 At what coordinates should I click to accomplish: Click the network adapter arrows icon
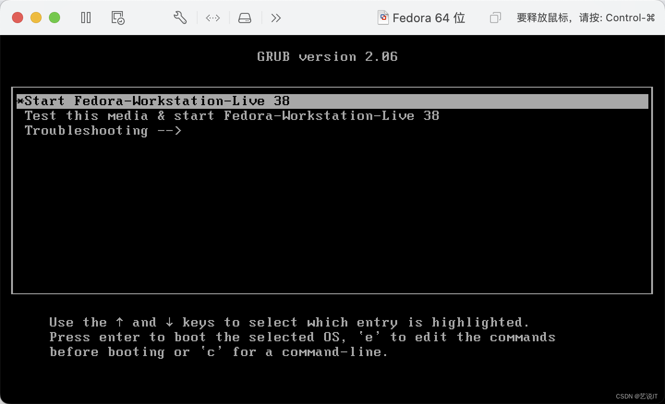click(x=213, y=18)
